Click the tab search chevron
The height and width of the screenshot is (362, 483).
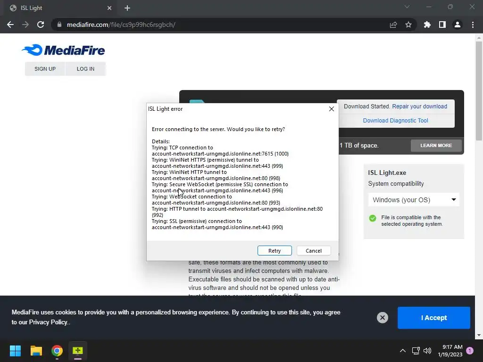pos(407,7)
